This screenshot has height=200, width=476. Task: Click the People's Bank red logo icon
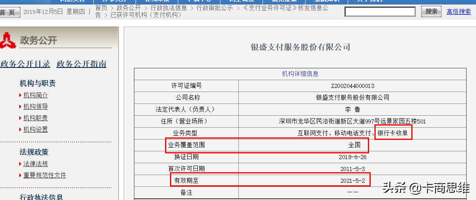8,40
